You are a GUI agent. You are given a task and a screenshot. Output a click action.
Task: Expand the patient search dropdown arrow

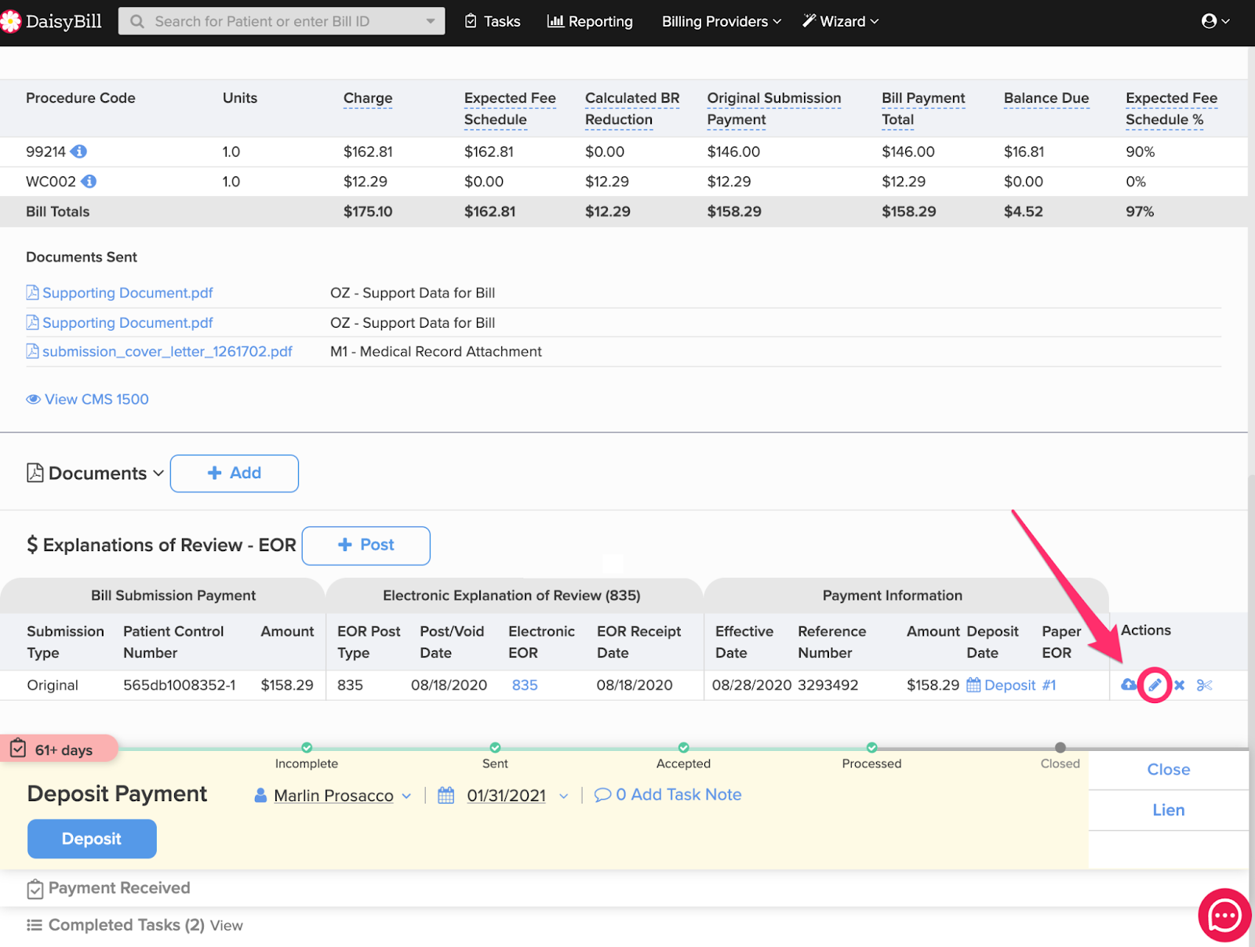431,21
